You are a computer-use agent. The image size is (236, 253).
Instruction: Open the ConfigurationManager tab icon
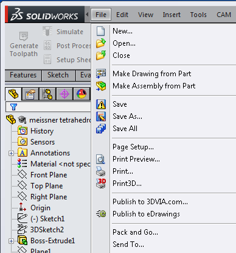pos(47,94)
